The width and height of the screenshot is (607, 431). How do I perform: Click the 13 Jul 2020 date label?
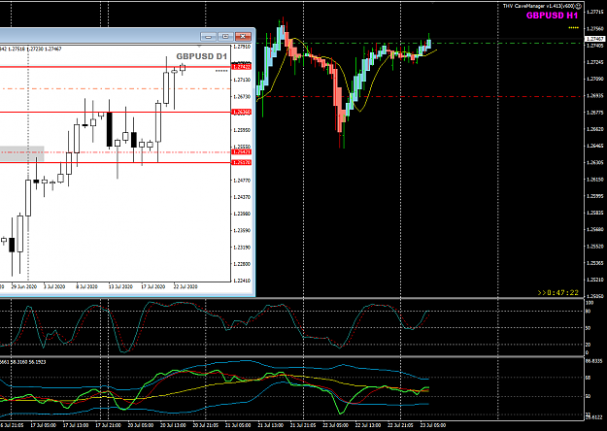(x=120, y=287)
